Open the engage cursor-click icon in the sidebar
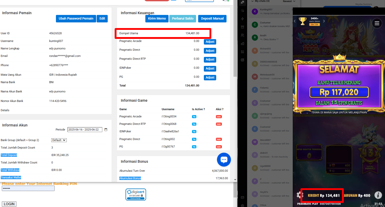385x207 pixels. [x=242, y=11]
